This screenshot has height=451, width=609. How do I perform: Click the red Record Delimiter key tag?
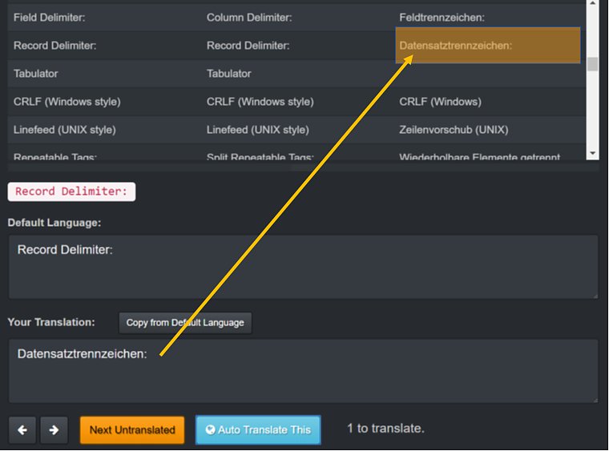pos(71,192)
